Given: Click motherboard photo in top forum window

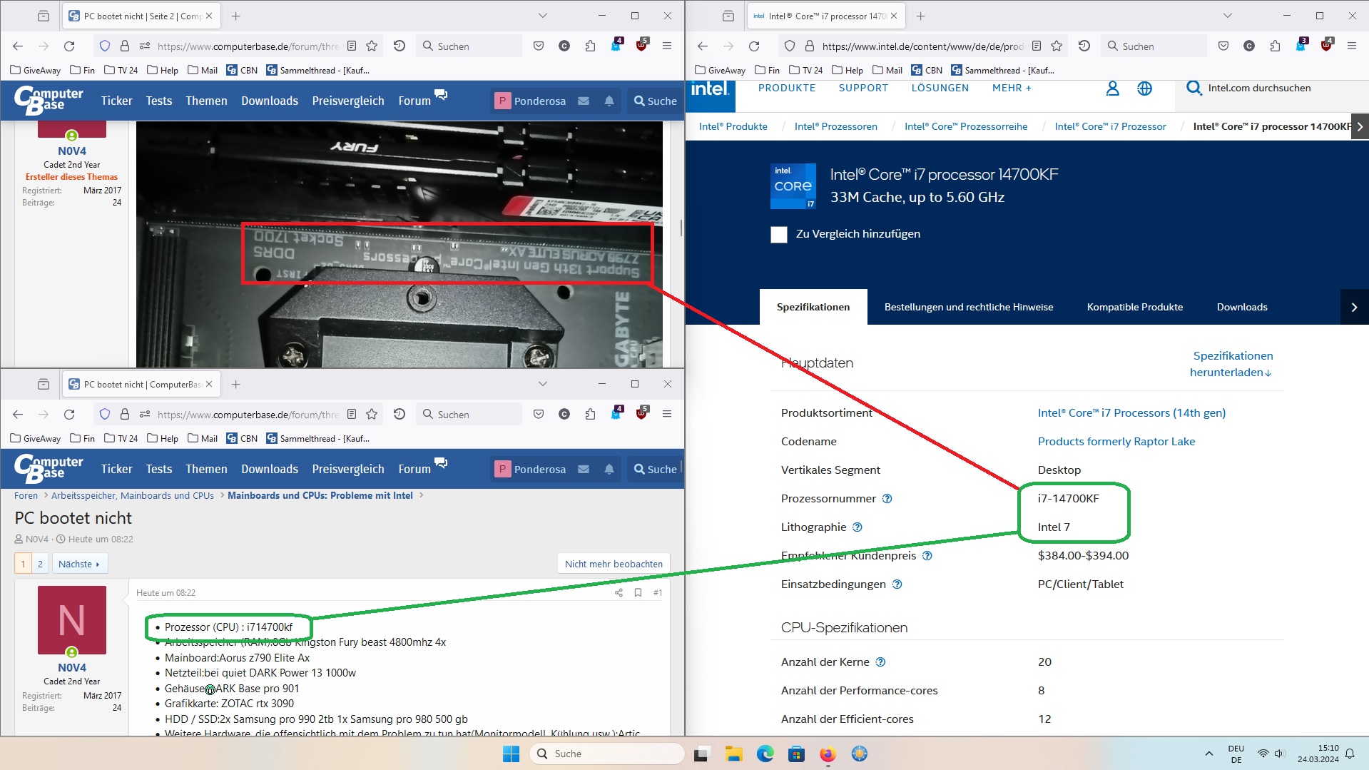Looking at the screenshot, I should click(399, 245).
